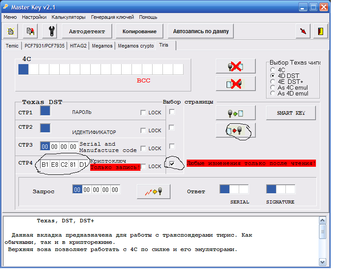Click write page to transponder button

(x=236, y=130)
